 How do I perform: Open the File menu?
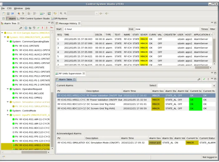tap(3, 8)
